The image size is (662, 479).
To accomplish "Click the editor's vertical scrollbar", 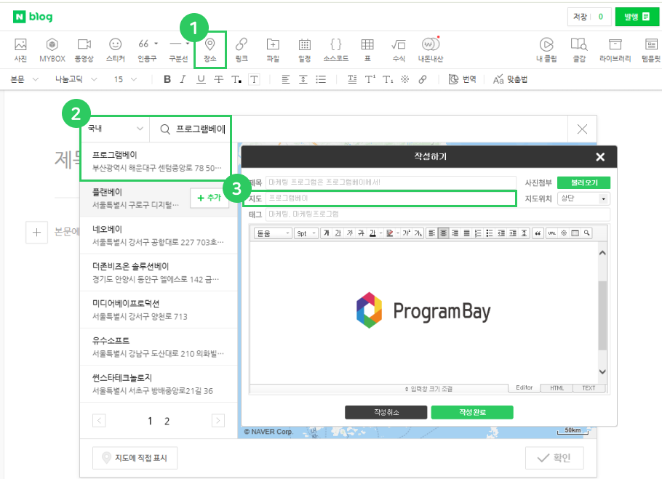I will [602, 313].
